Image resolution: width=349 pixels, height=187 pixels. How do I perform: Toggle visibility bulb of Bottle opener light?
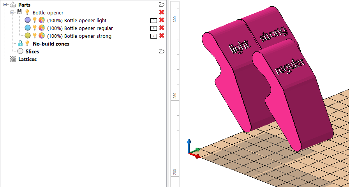[35, 20]
